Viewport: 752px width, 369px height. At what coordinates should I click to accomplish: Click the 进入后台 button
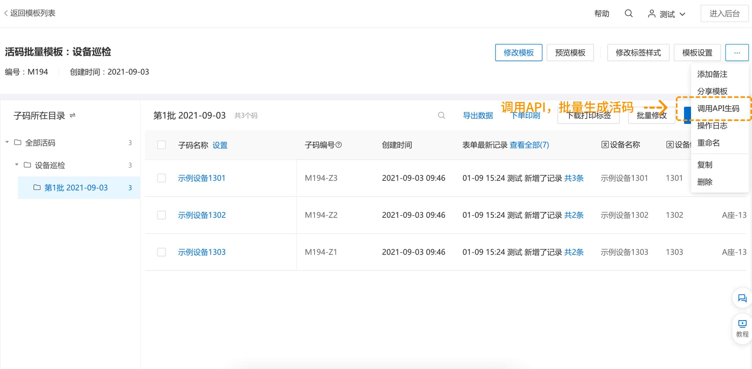coord(724,13)
